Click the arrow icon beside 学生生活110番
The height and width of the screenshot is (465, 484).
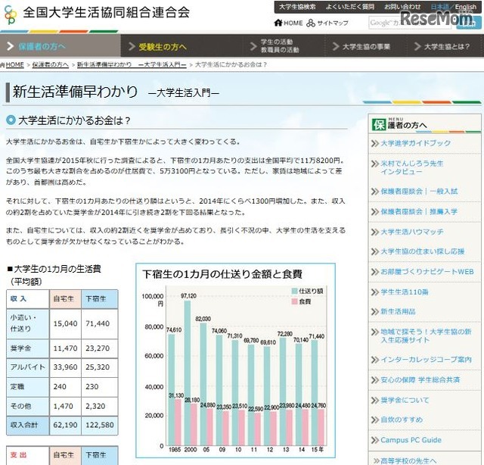374,291
